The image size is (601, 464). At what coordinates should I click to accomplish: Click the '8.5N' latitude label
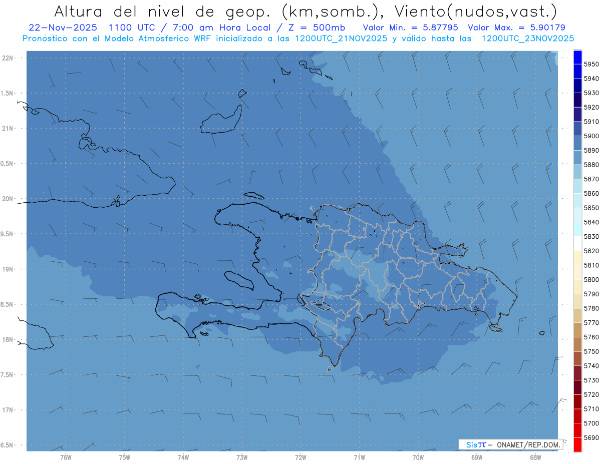click(8, 304)
